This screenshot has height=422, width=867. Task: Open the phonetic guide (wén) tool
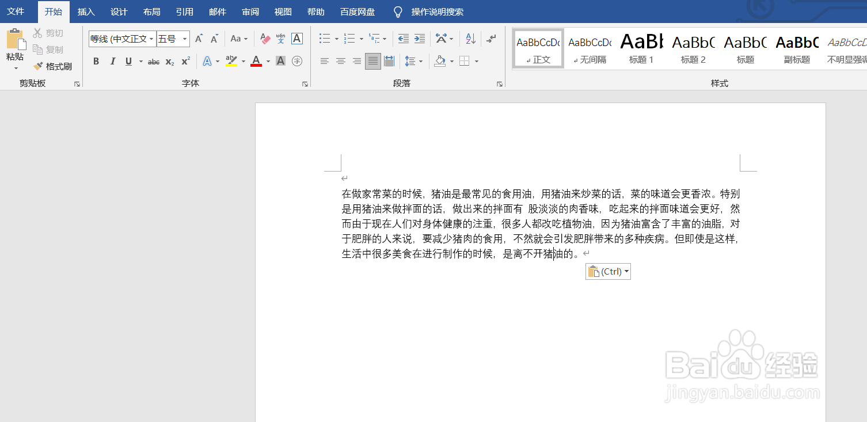coord(280,39)
